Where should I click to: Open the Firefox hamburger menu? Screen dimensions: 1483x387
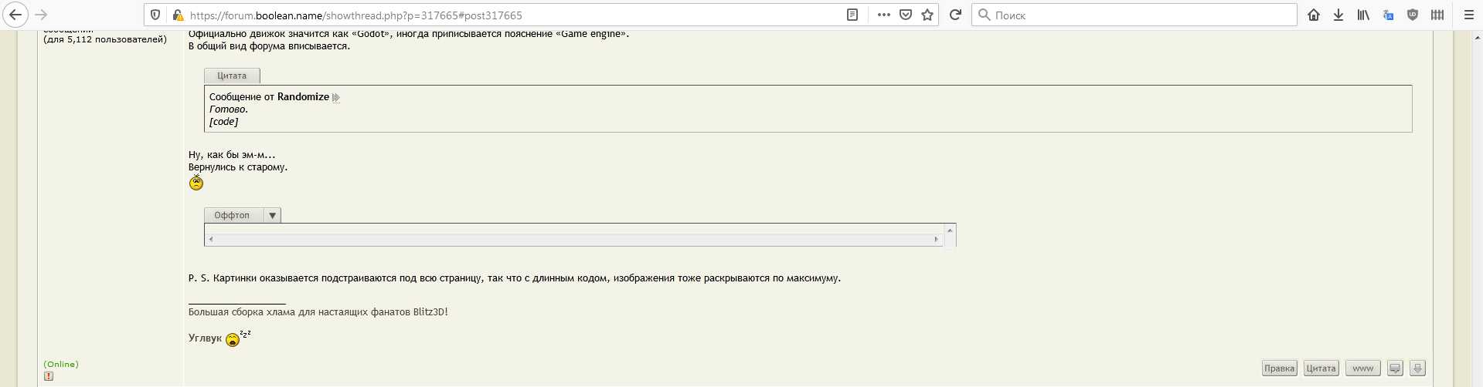pyautogui.click(x=1469, y=15)
